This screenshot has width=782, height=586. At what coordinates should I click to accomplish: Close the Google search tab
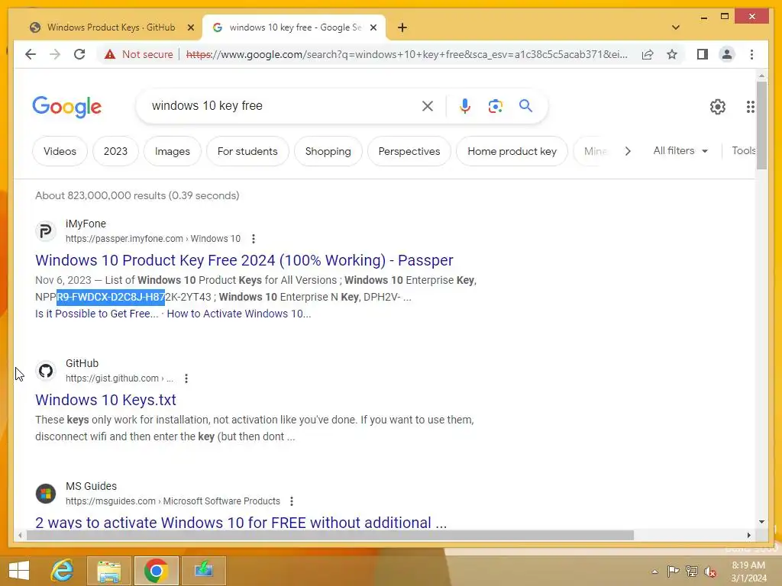click(x=373, y=27)
